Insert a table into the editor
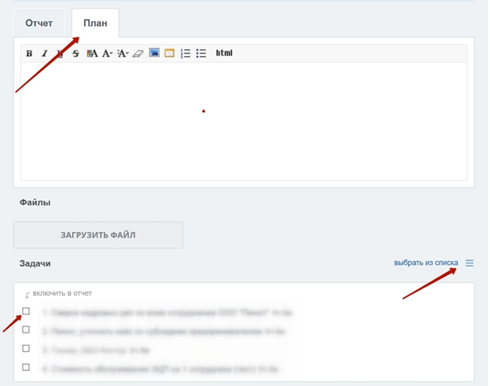The height and width of the screenshot is (386, 490). point(169,53)
